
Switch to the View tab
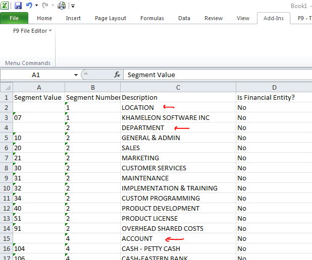pos(243,18)
